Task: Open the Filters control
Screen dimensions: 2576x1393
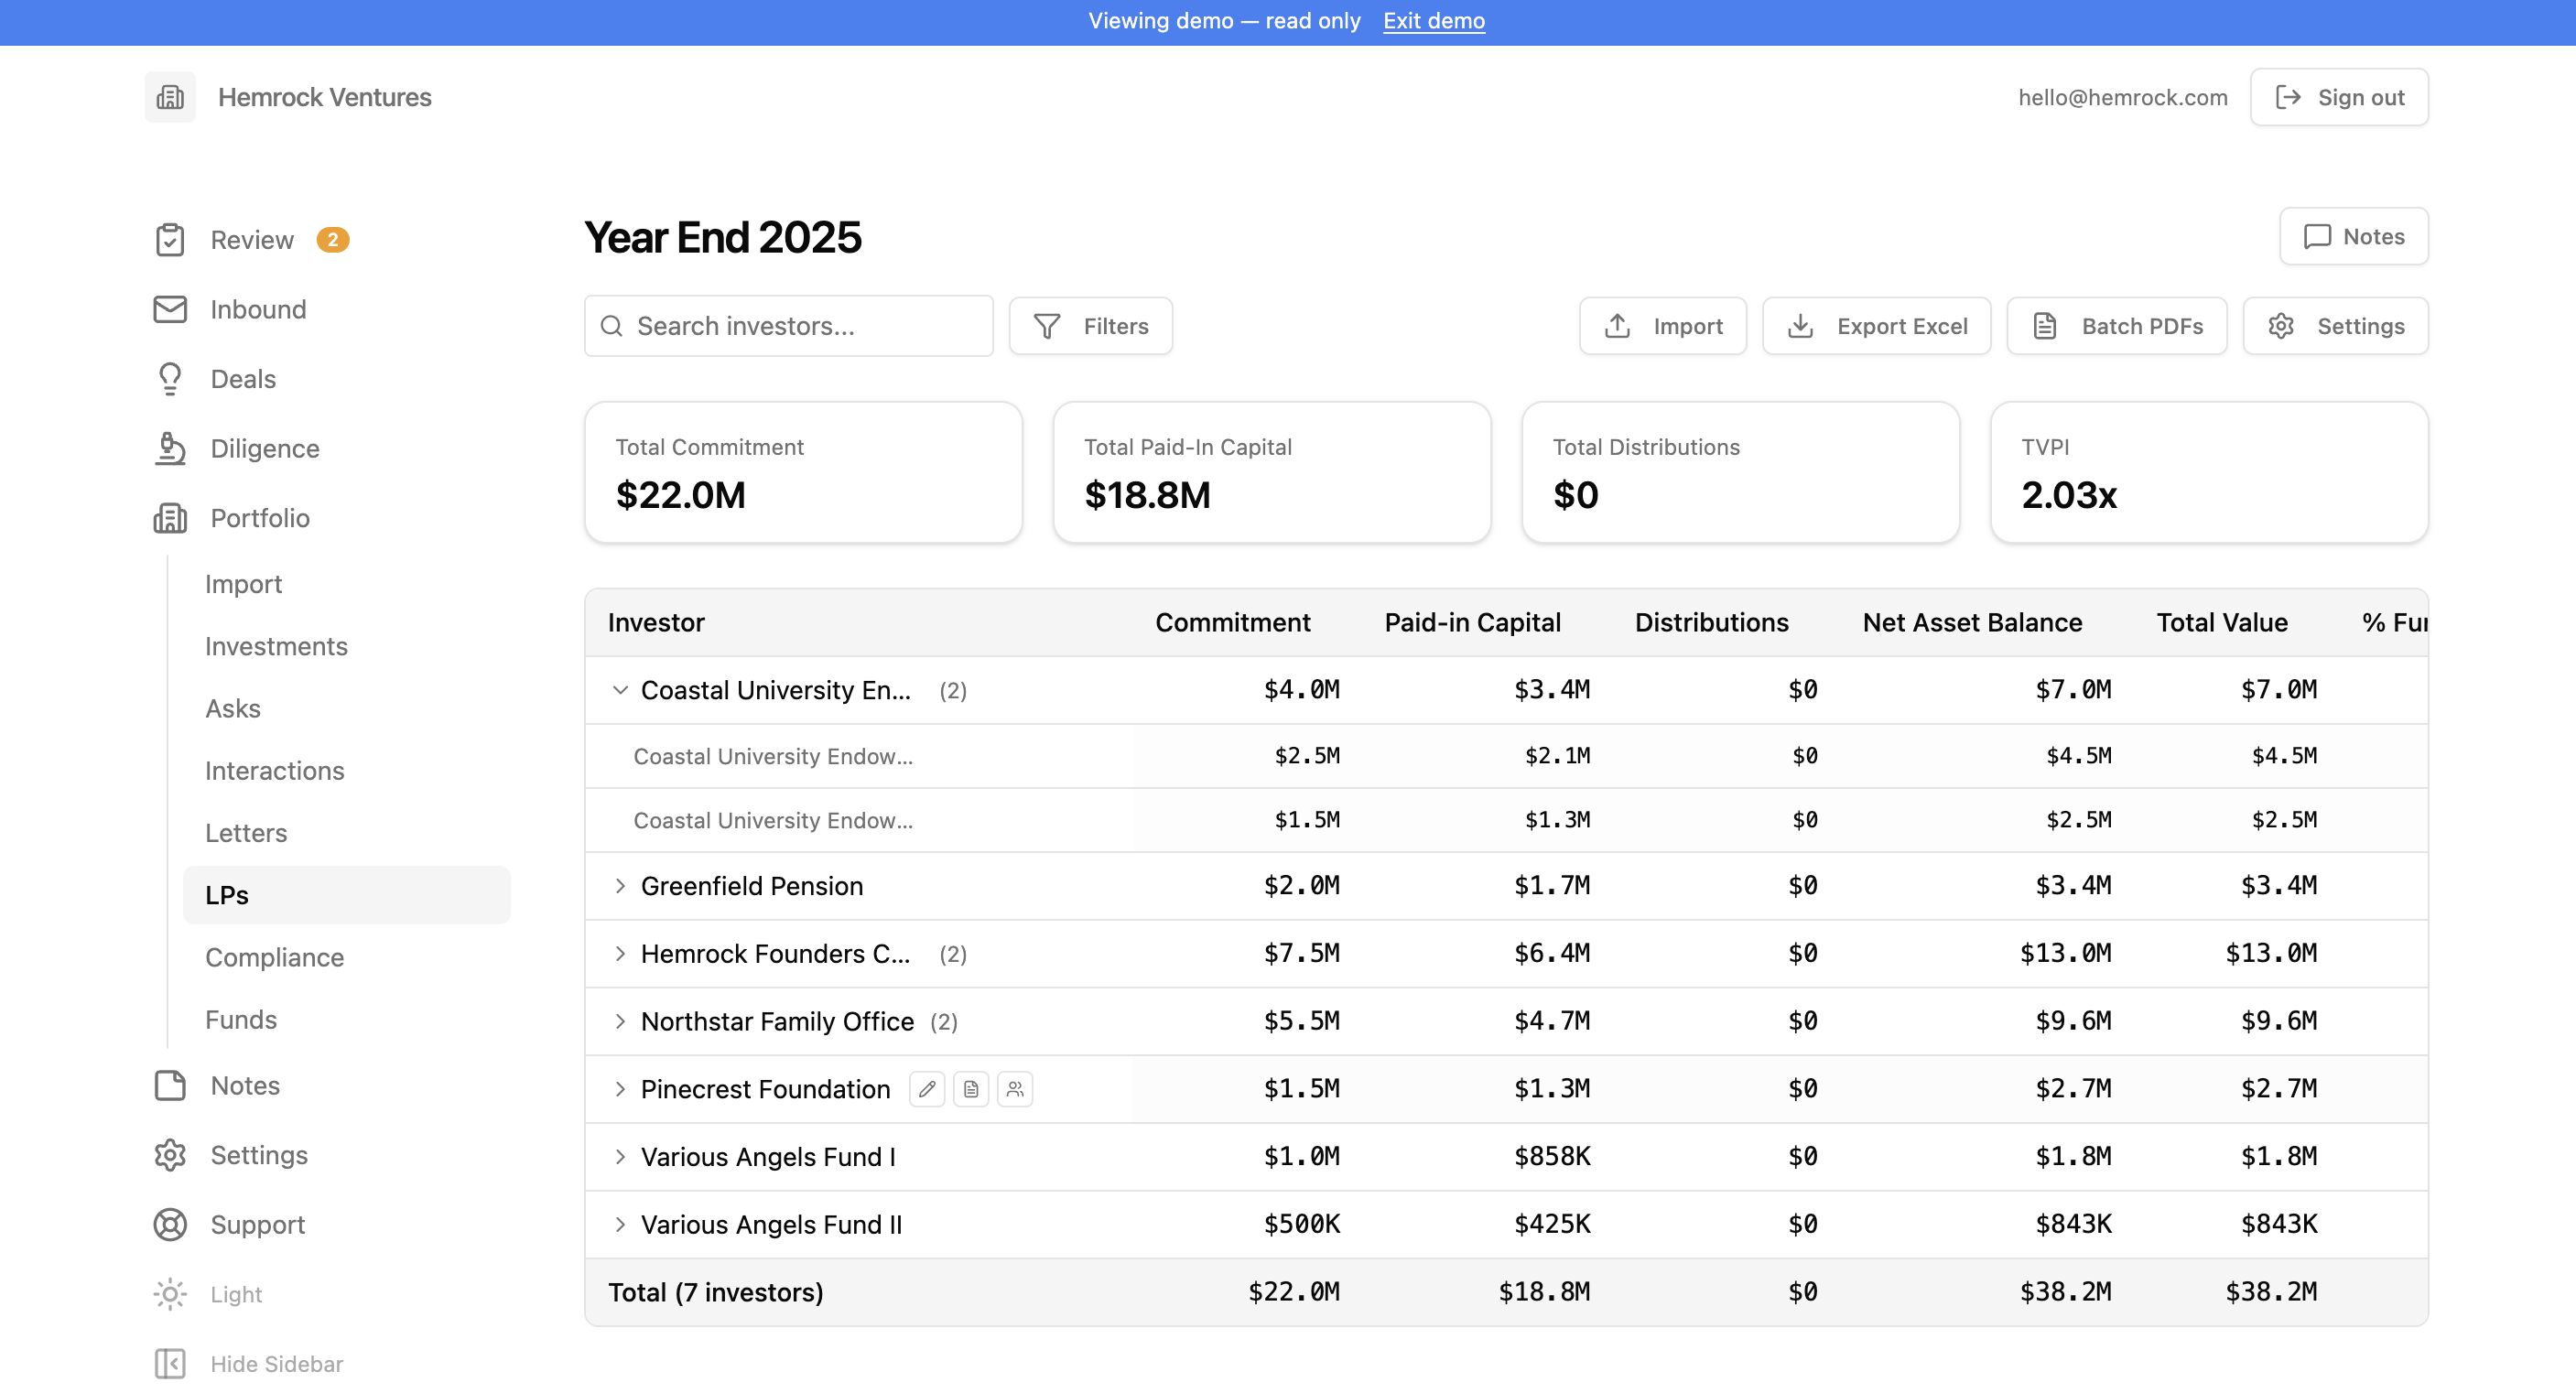Action: pyautogui.click(x=1091, y=326)
